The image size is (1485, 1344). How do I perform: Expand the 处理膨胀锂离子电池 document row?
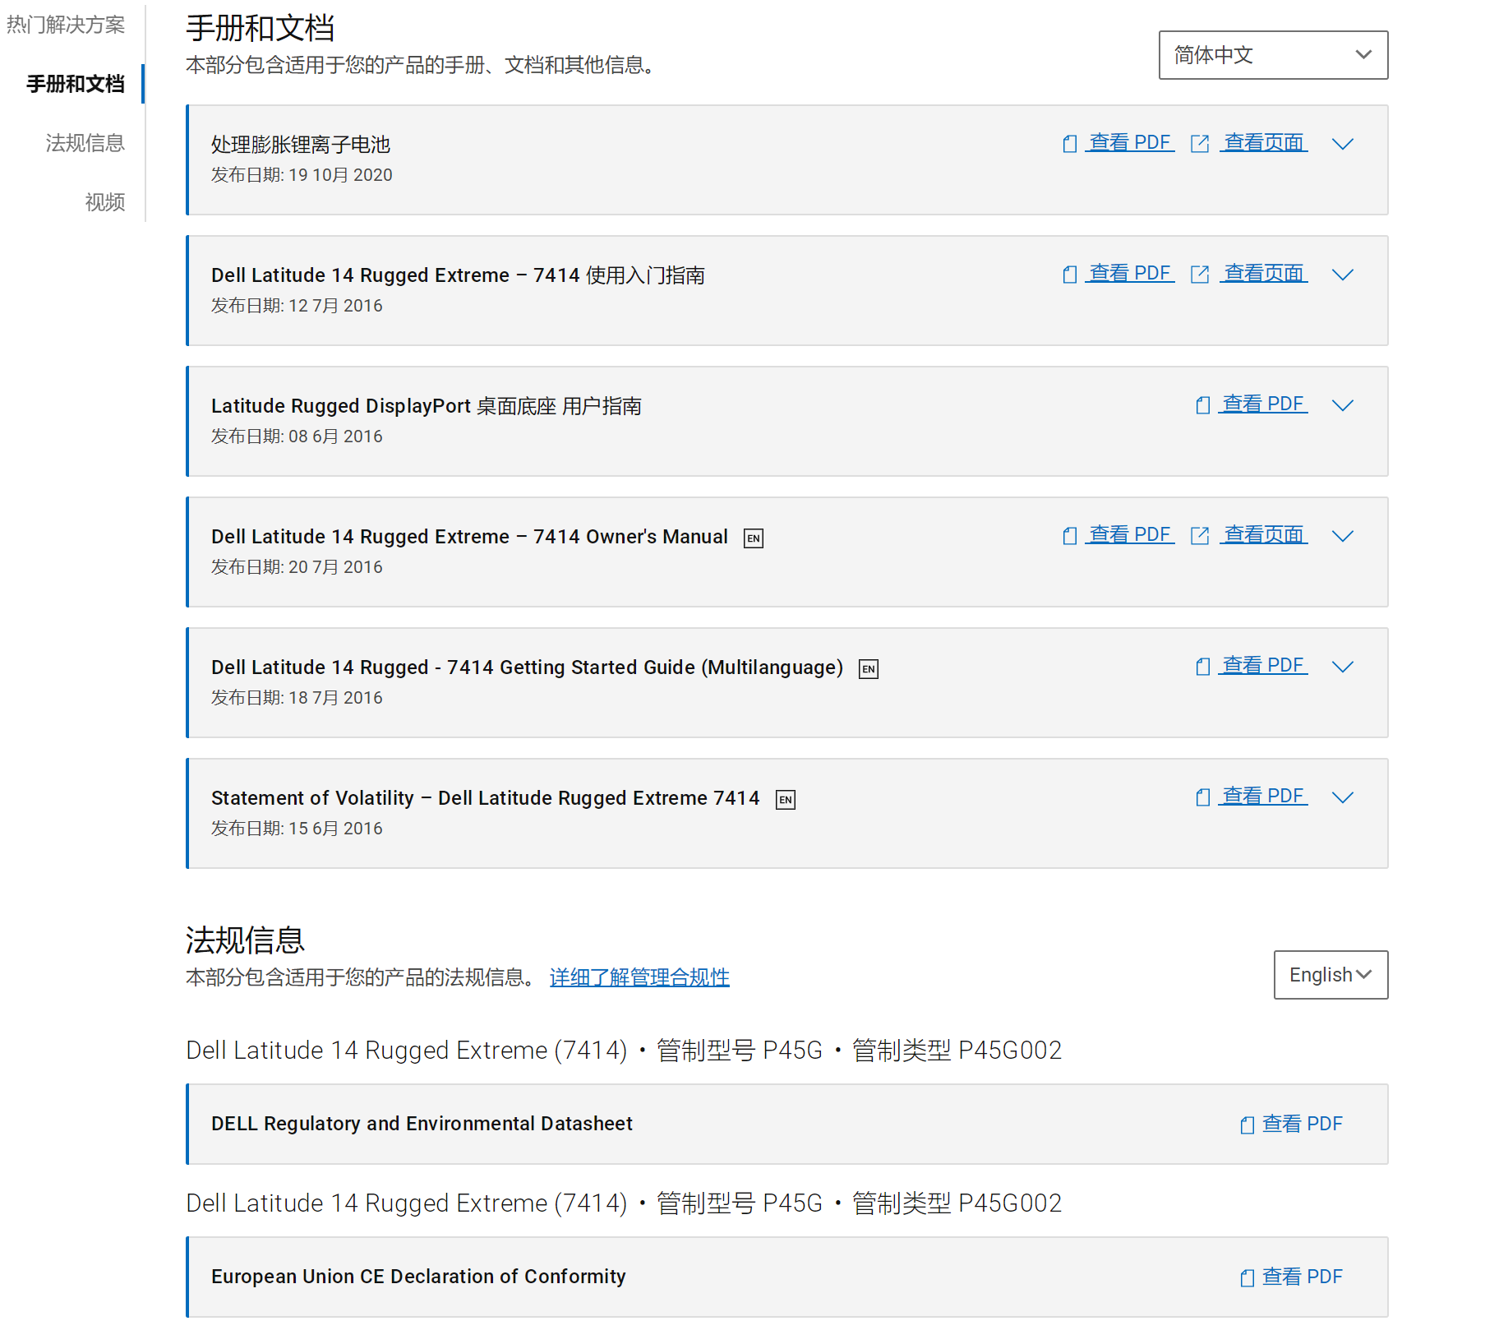tap(1343, 145)
